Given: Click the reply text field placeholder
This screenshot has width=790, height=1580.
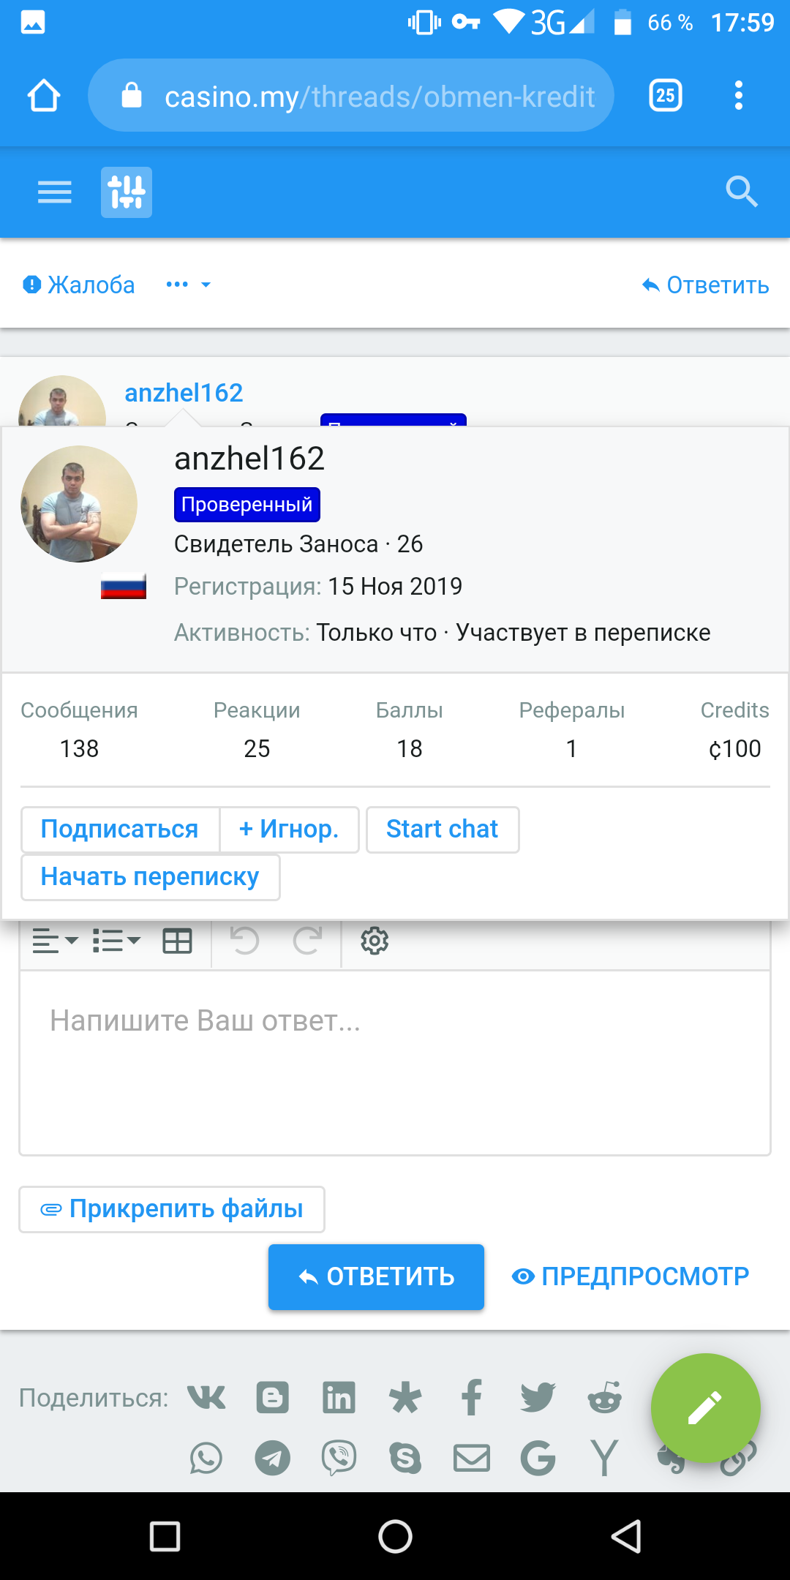Looking at the screenshot, I should click(395, 1061).
